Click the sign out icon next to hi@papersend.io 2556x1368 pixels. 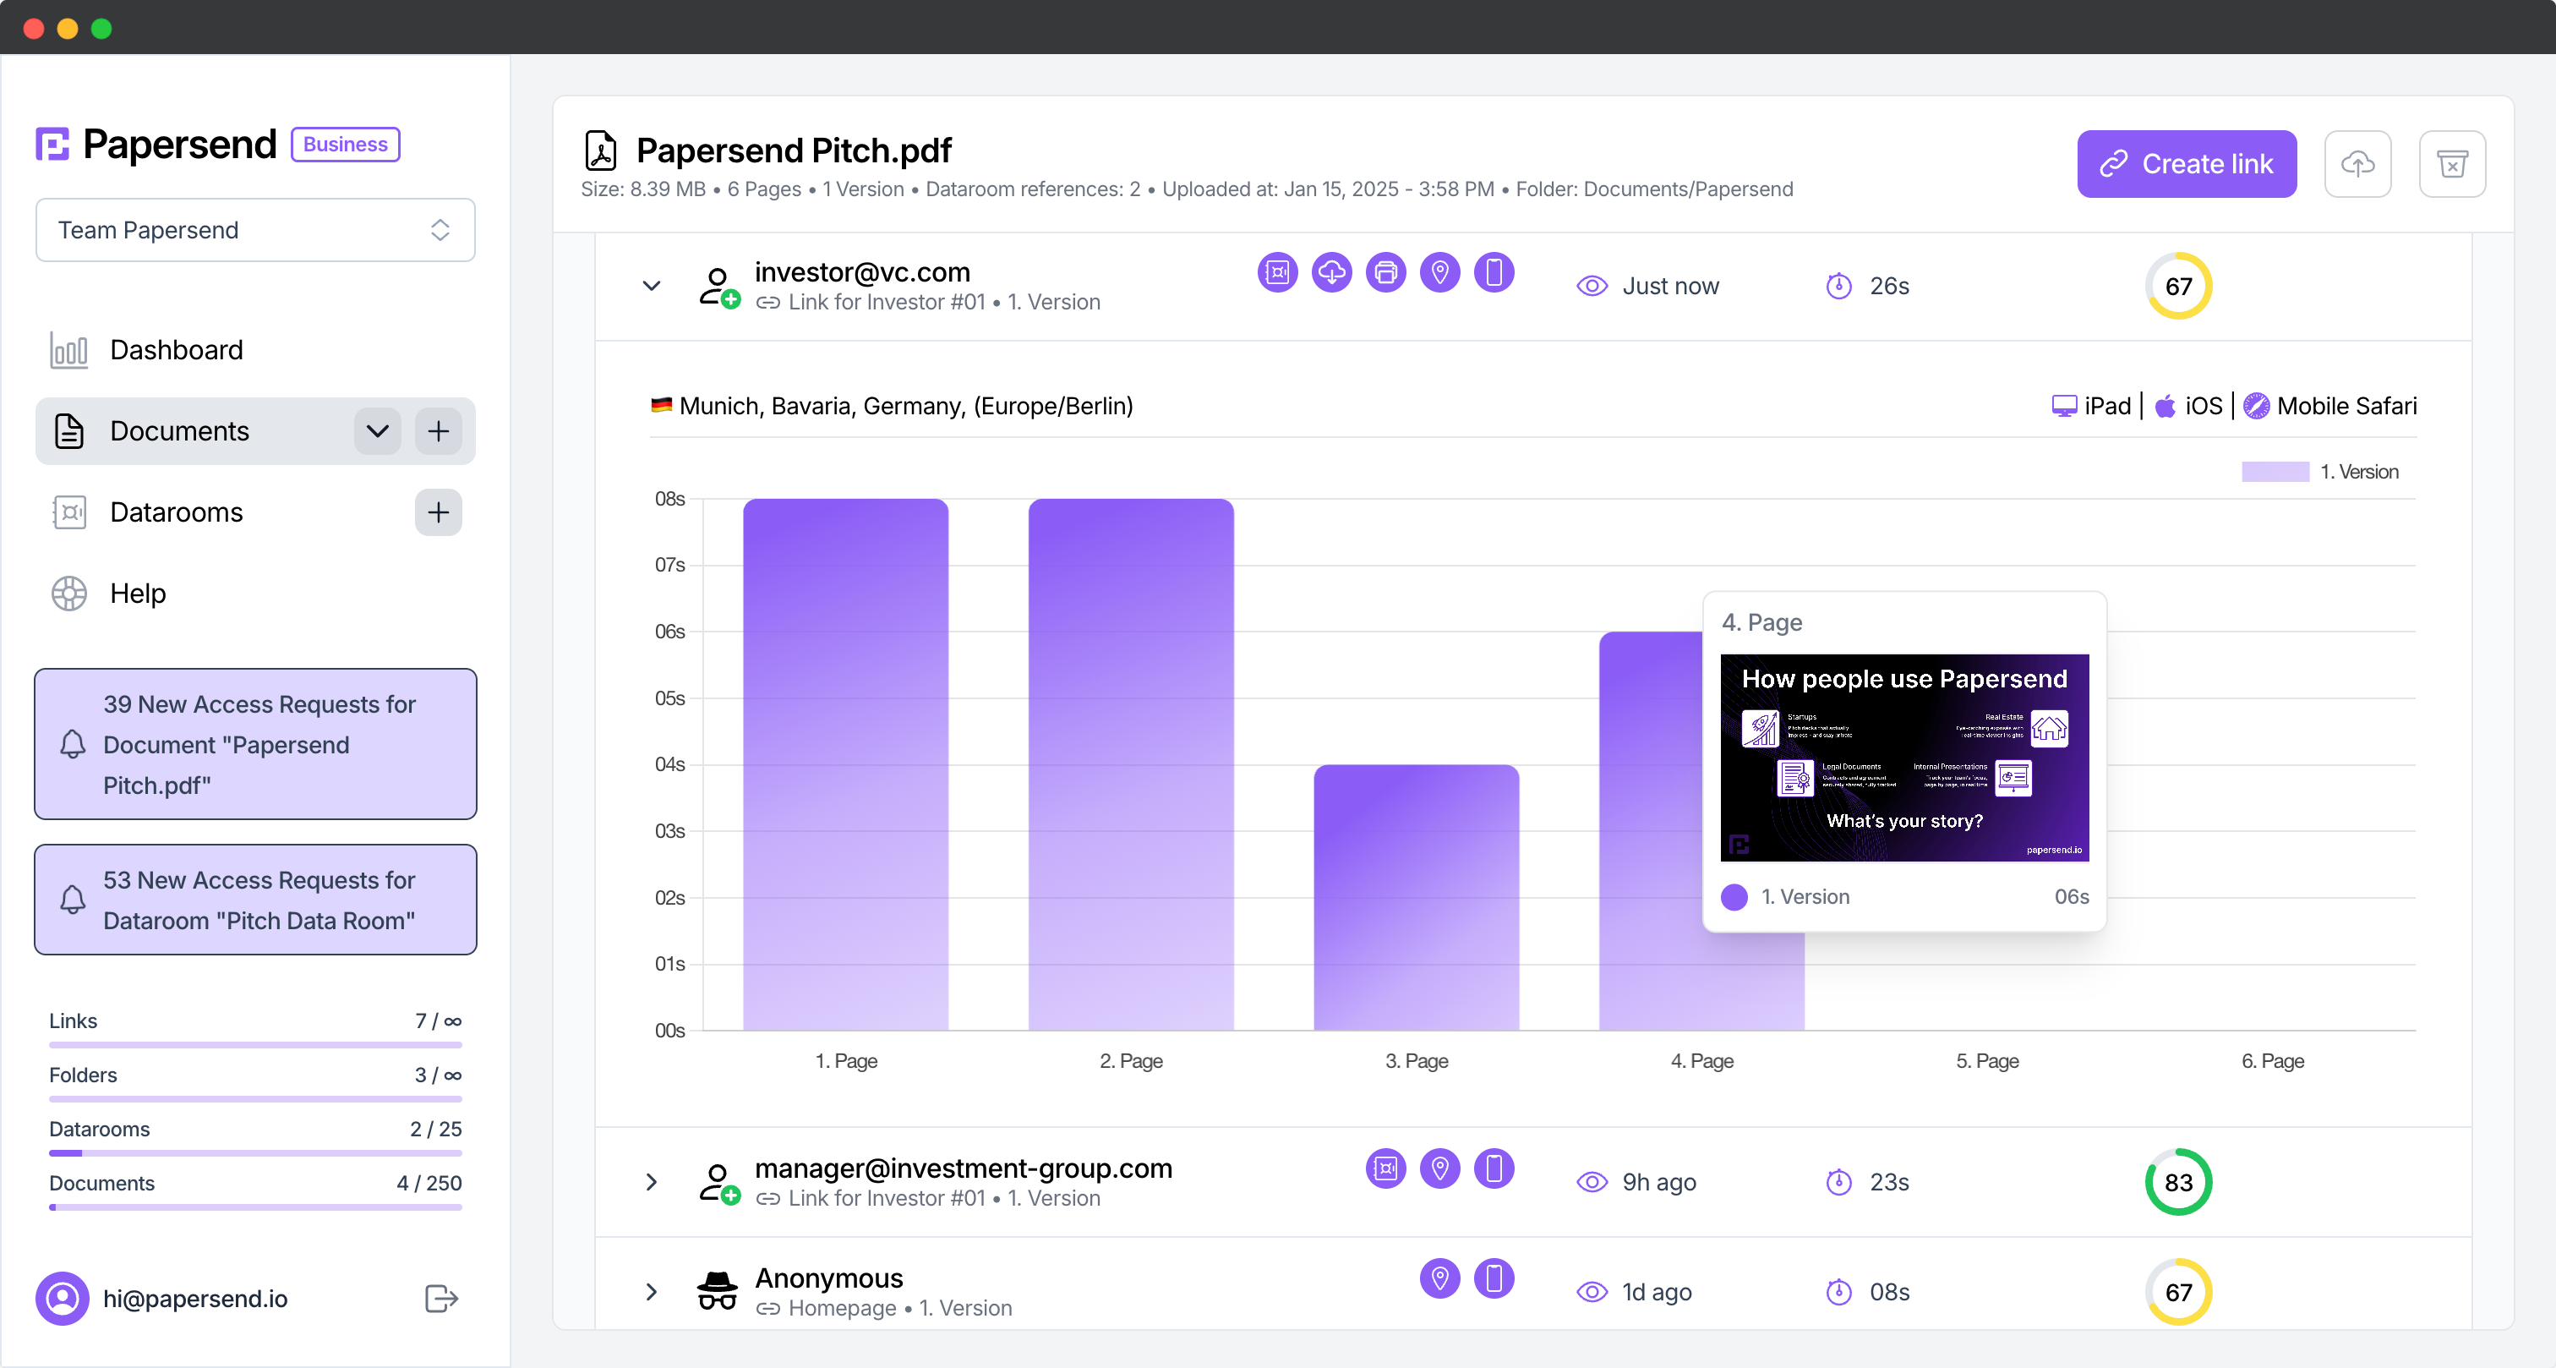click(x=440, y=1298)
